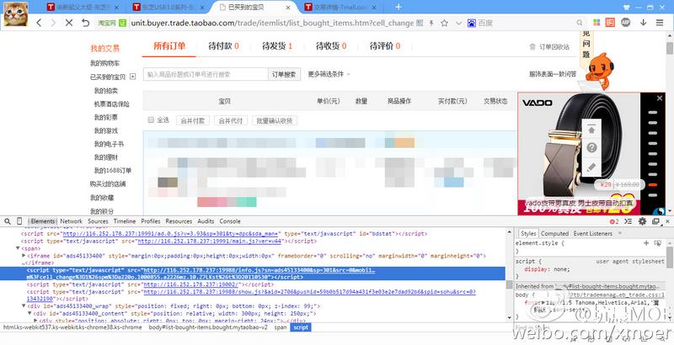Click the undo/restore page arrow icon
Viewport: 674px width, 345px height.
(86, 23)
